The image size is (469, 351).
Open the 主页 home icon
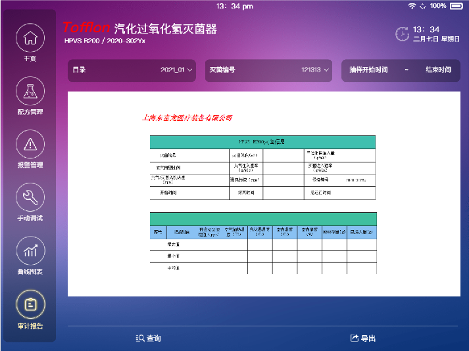point(30,38)
